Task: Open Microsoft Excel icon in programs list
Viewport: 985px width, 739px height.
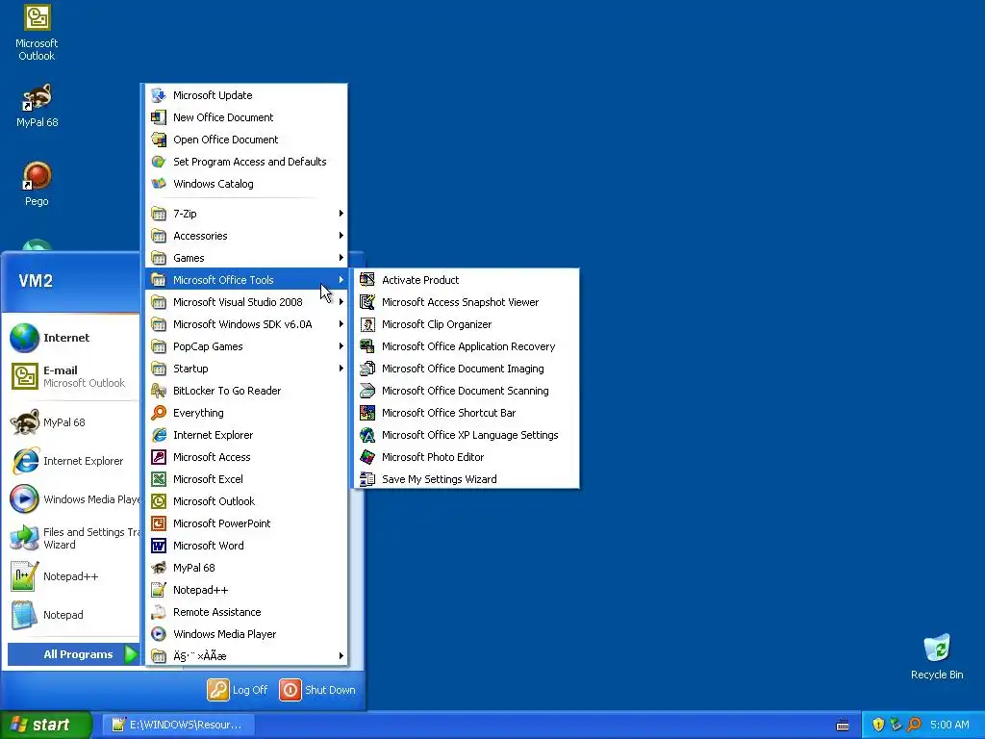Action: [159, 479]
